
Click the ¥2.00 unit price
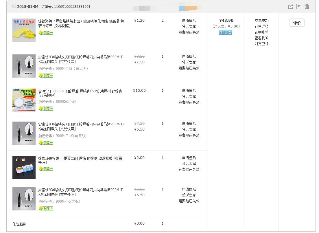pos(139,158)
